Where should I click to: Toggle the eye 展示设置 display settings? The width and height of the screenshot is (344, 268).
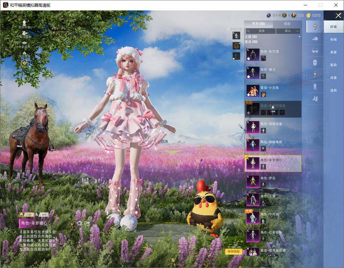pos(24,44)
